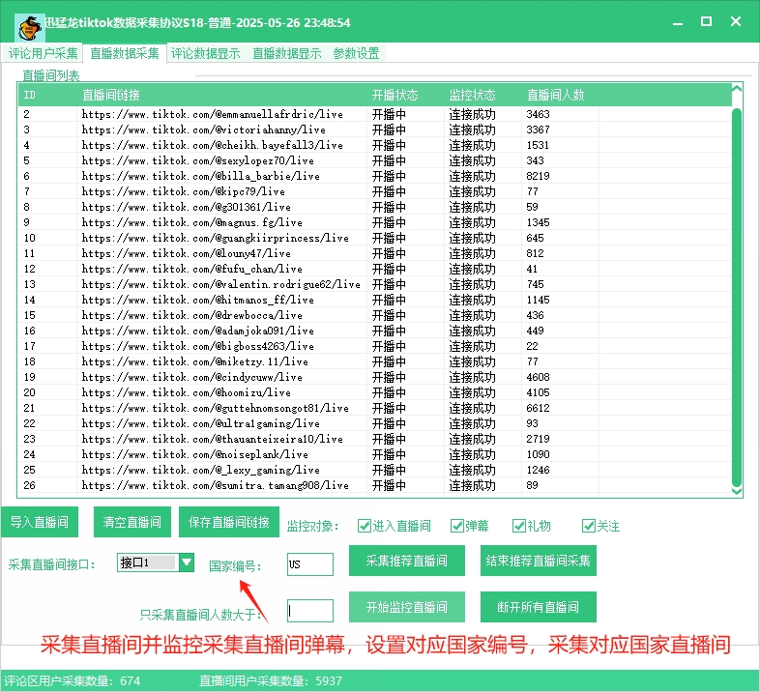Click the @cindycuww live link
760x692 pixels.
[192, 378]
